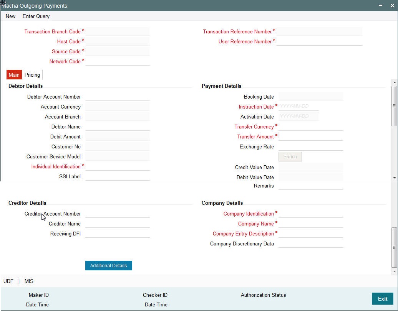Focus the Debit Value Date field
Image resolution: width=398 pixels, height=311 pixels.
tap(311, 177)
